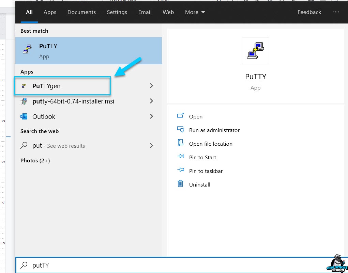Screen dimensions: 348x273
Task: Switch to the Email search tab
Action: [145, 12]
